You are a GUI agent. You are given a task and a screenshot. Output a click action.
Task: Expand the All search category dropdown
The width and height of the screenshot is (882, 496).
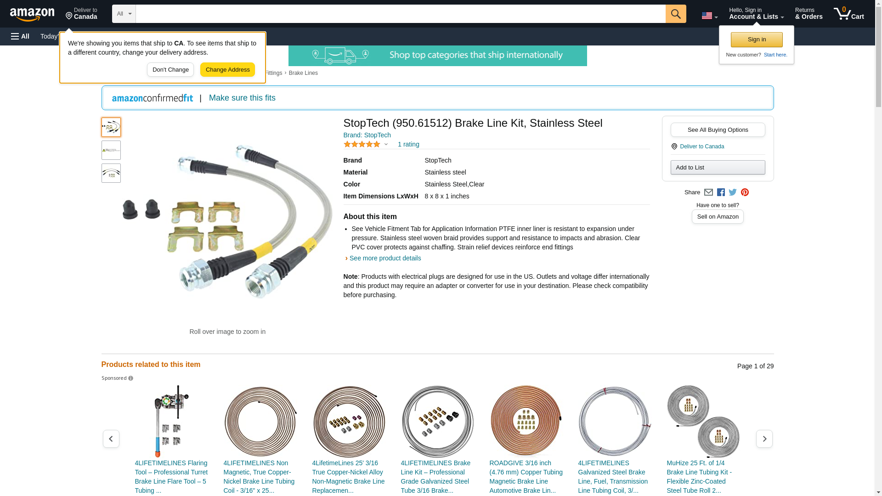(124, 14)
